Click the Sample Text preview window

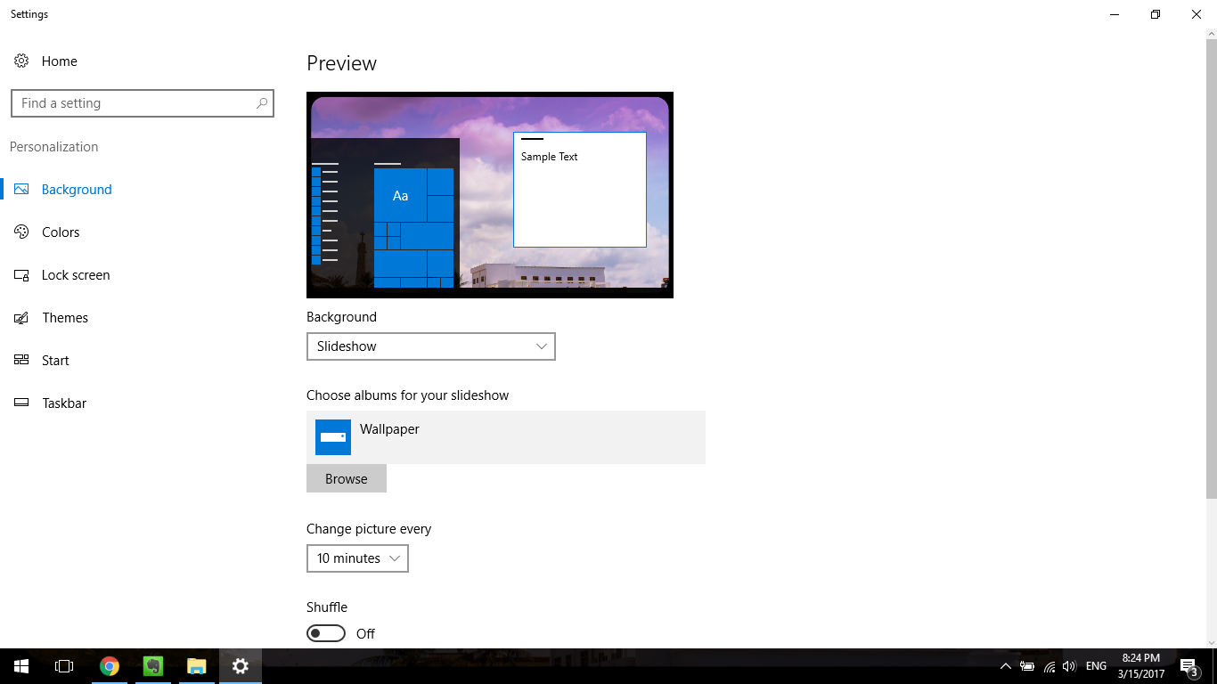click(580, 190)
